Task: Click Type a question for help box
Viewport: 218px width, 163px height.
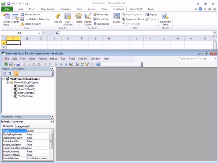Action: (197, 58)
